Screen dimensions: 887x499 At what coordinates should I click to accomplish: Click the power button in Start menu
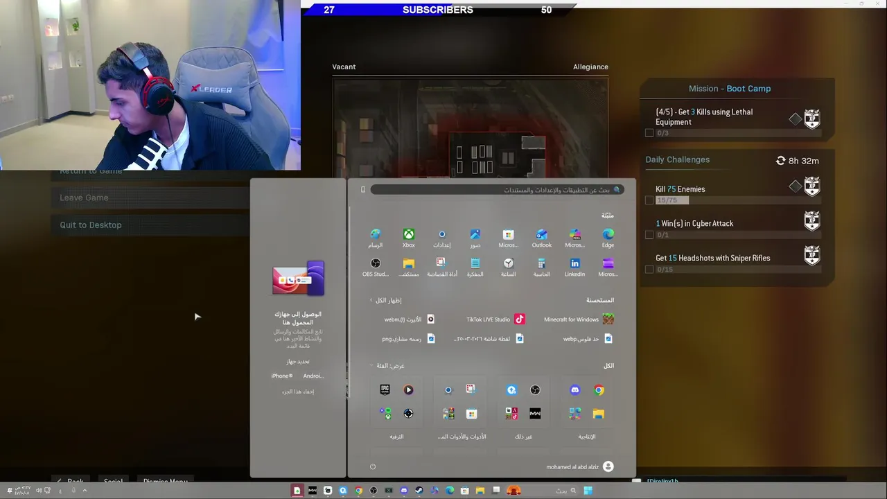372,466
